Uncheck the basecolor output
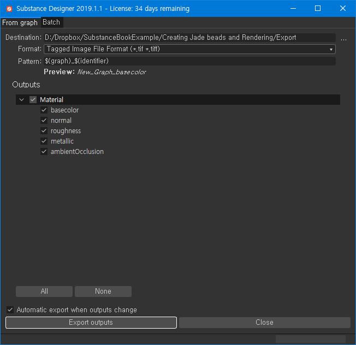This screenshot has width=356, height=345. [44, 110]
